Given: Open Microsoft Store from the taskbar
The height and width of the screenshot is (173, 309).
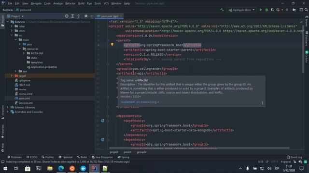Looking at the screenshot, I should 28,168.
